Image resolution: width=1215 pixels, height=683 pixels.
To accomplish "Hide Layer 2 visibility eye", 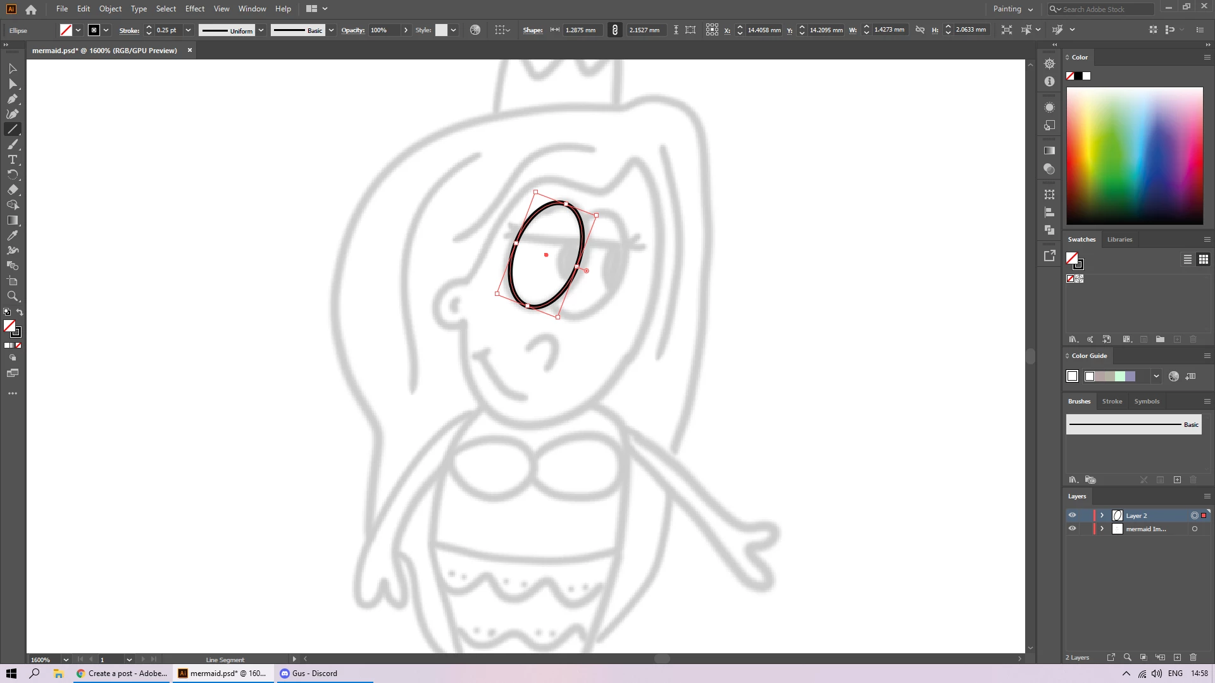I will pos(1072,515).
